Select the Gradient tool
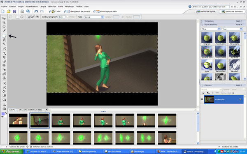247x154 pixels. coord(4,95)
